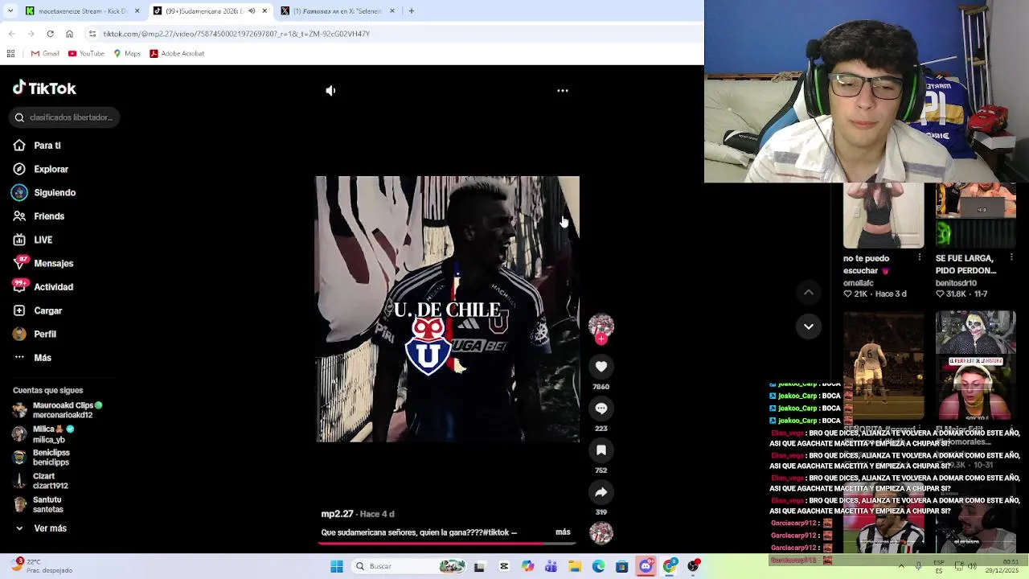Open the 'no te puedo escuchar' thumbnail
This screenshot has width=1029, height=579.
tap(883, 216)
